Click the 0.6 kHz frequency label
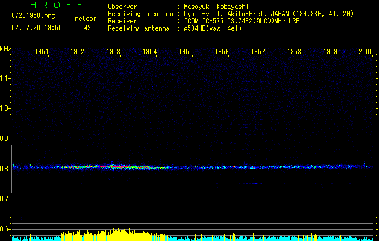 tap(4, 229)
